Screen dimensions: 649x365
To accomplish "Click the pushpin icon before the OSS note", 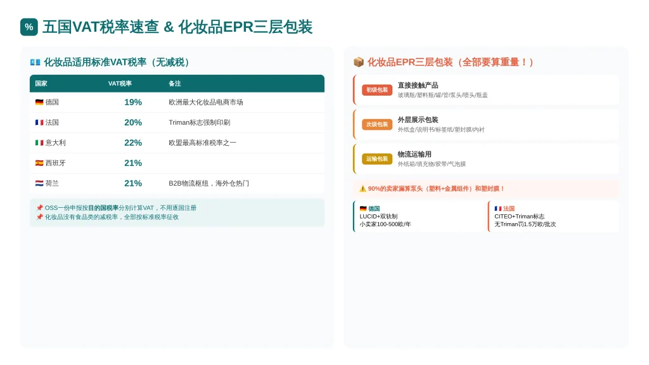I will (40, 208).
